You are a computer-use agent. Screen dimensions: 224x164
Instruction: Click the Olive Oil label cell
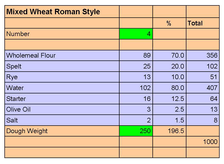tap(62, 110)
